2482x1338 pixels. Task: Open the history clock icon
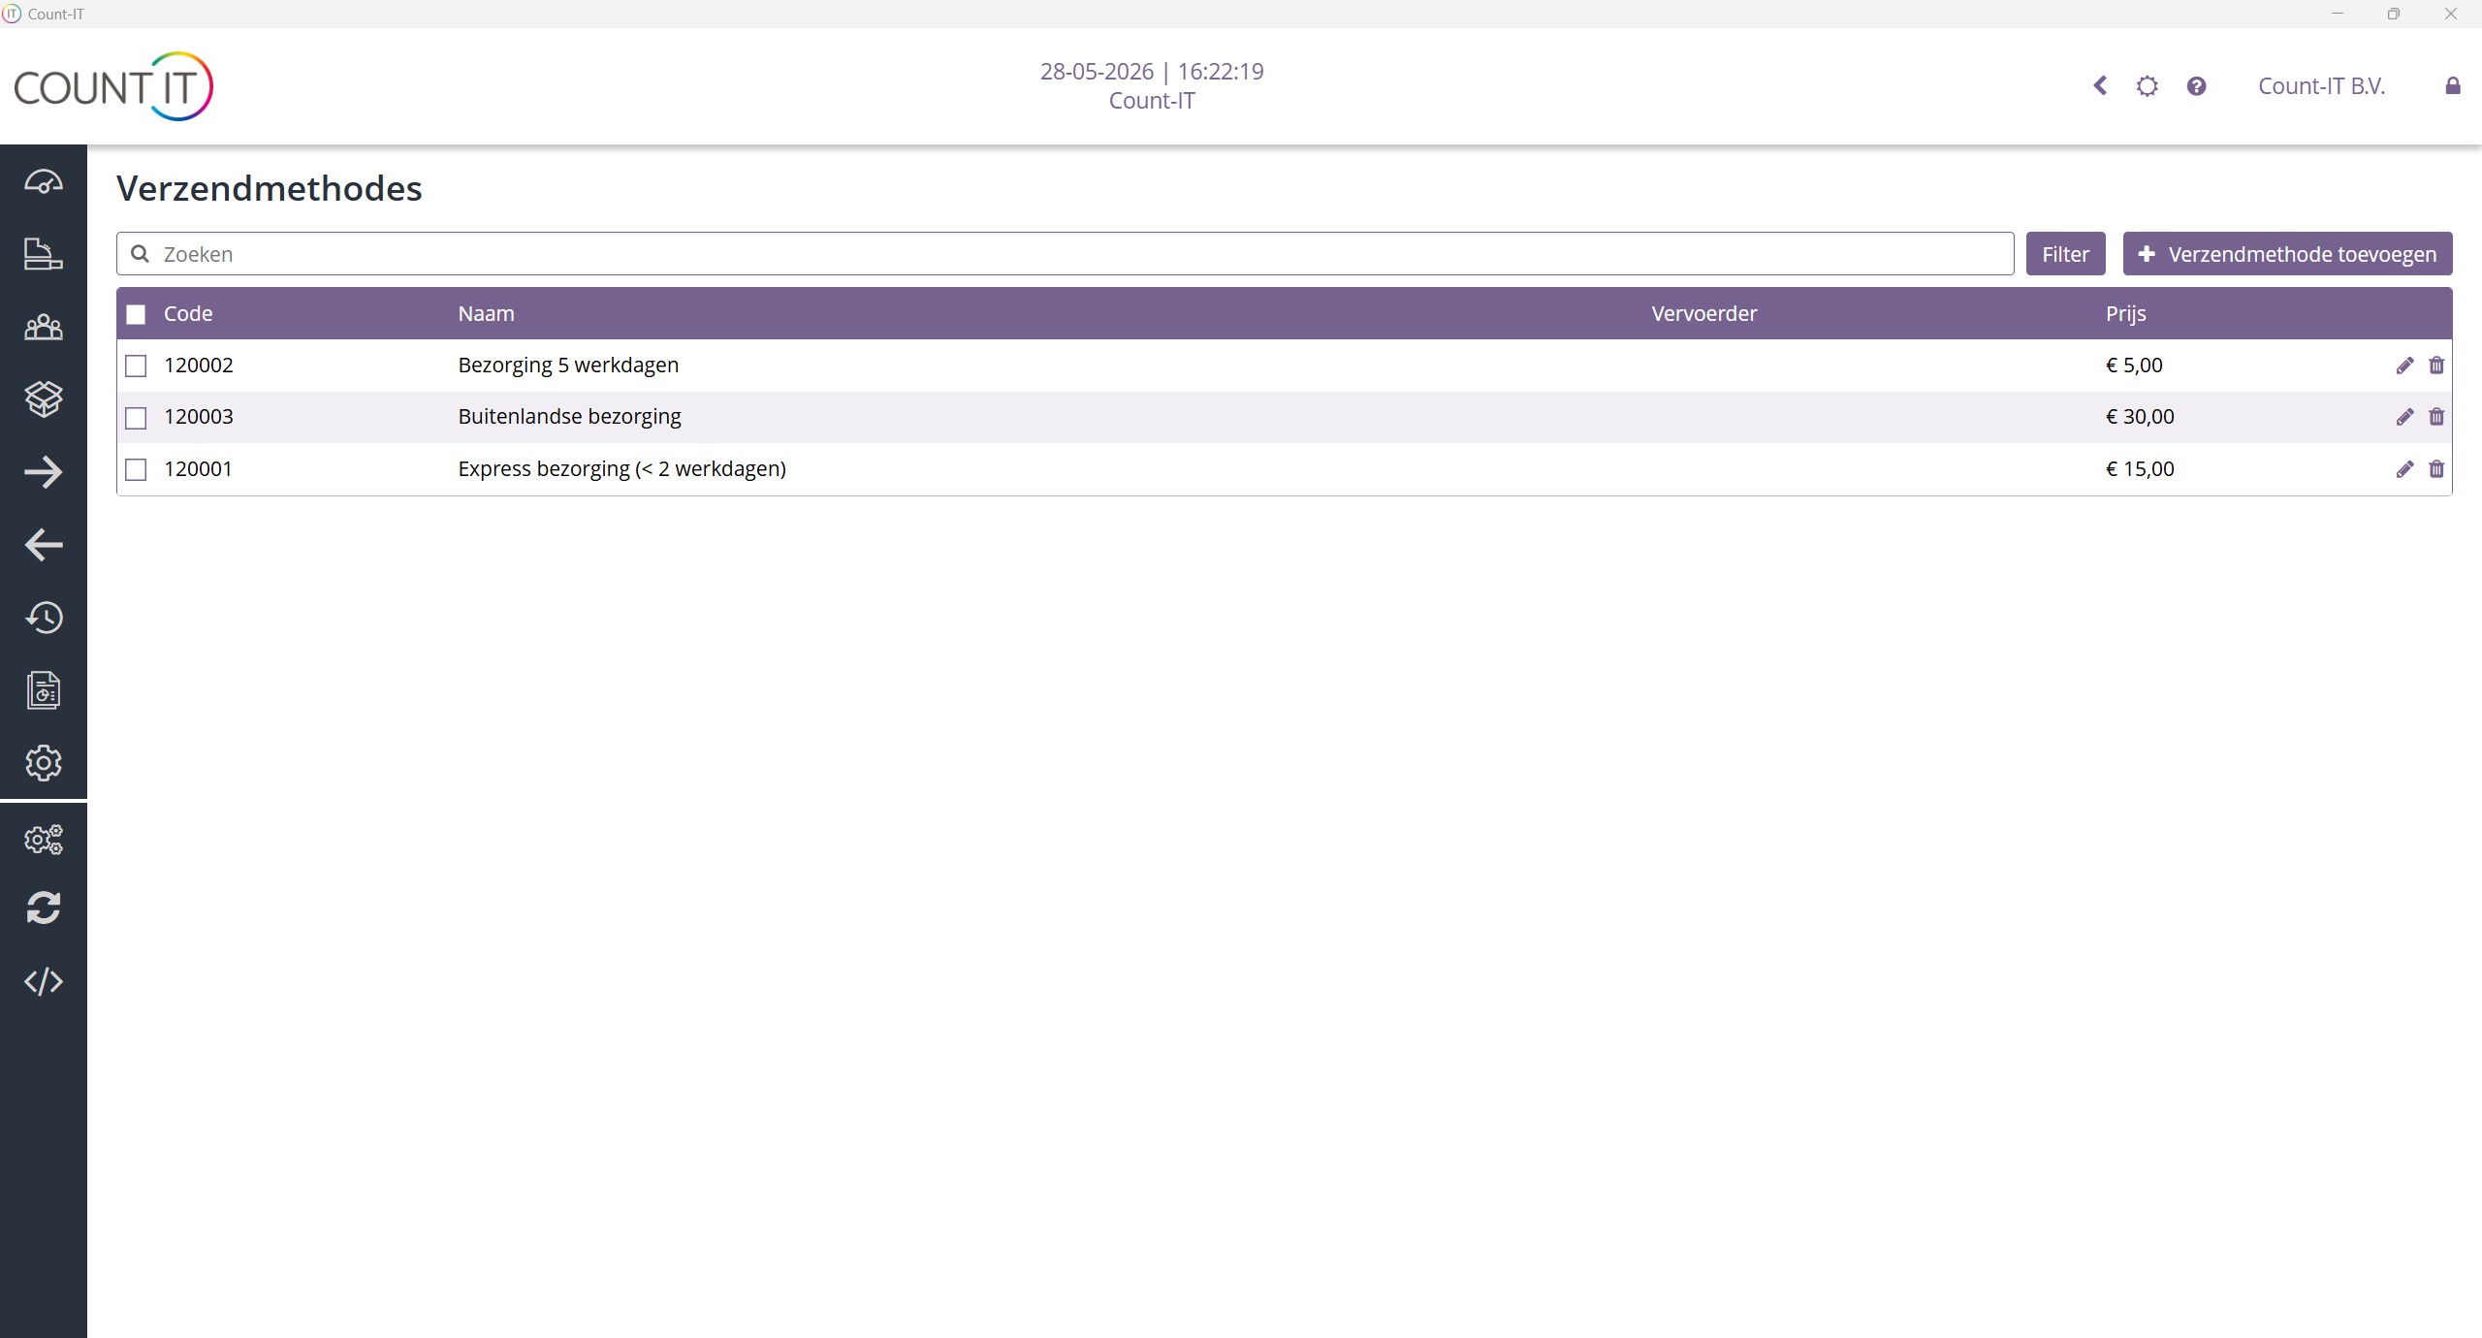point(44,618)
